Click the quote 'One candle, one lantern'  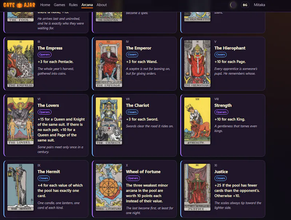[x=59, y=205]
